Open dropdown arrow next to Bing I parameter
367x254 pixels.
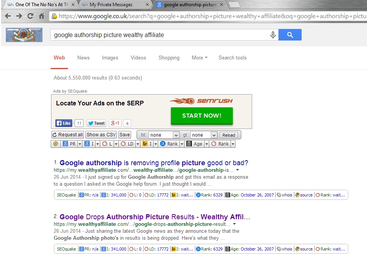[155, 144]
